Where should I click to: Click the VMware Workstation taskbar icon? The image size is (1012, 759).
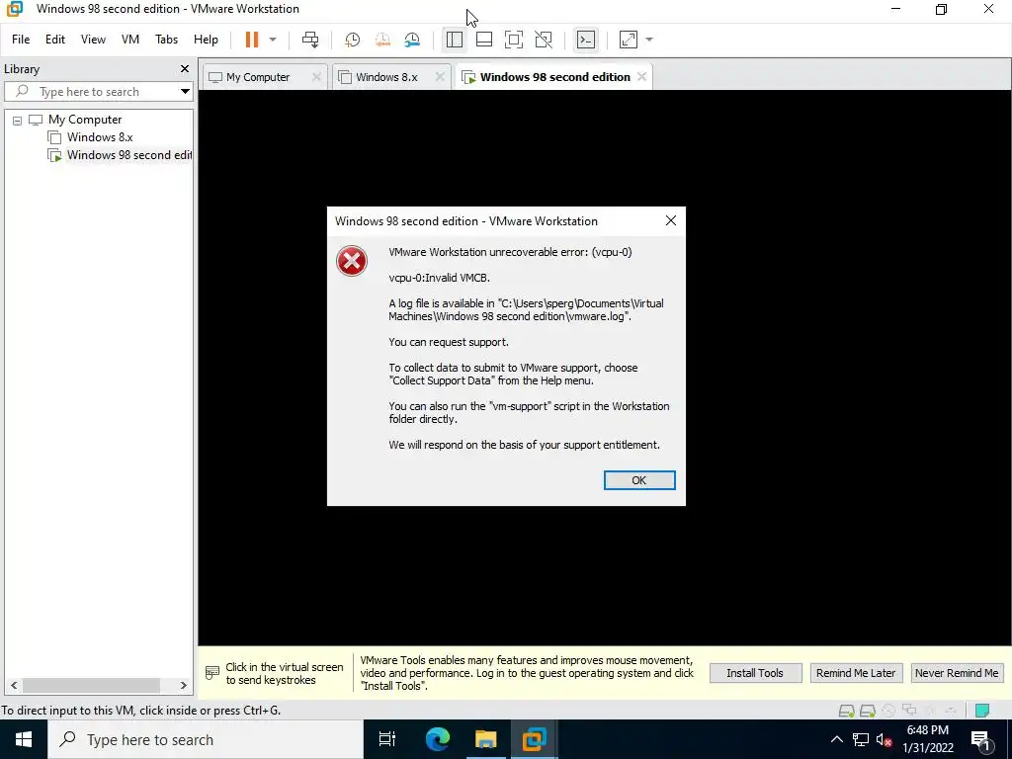[x=535, y=739]
